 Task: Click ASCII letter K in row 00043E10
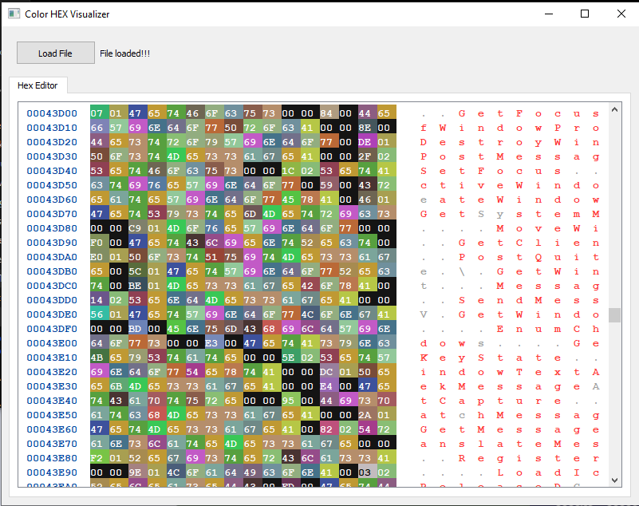424,358
